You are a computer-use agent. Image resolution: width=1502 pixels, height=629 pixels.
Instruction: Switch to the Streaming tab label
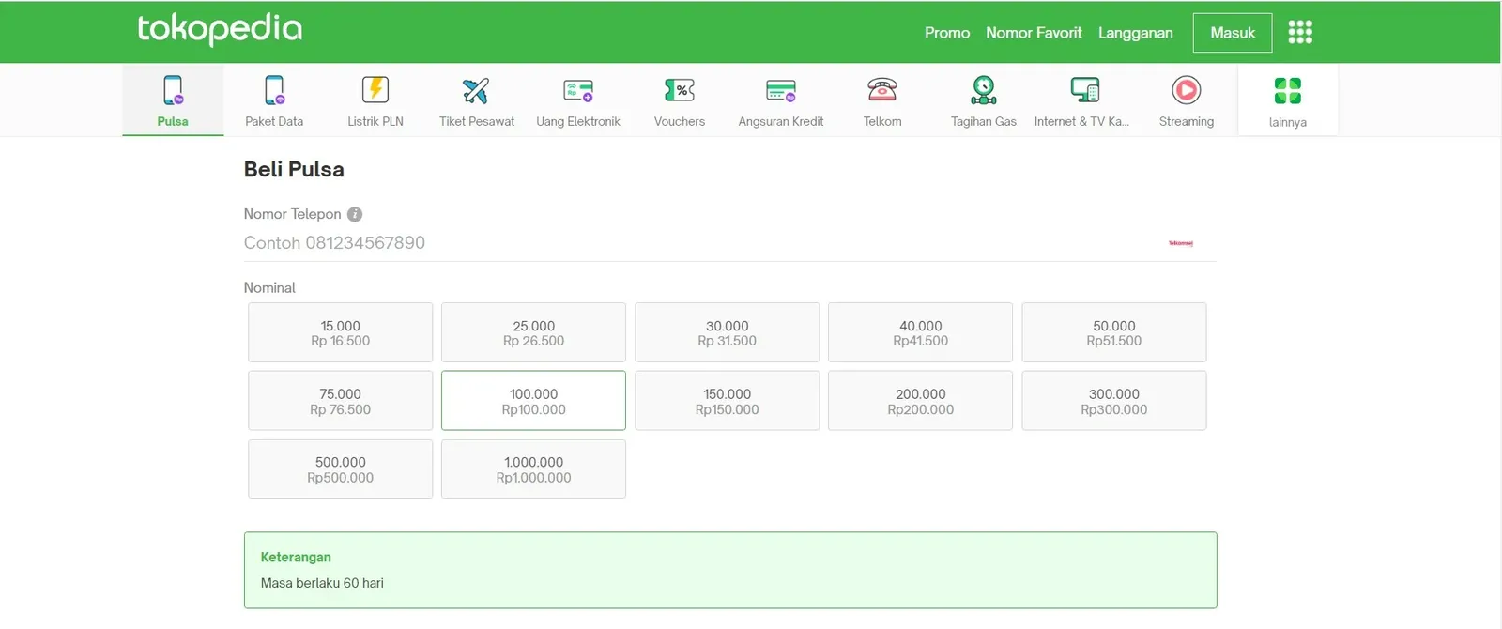click(x=1187, y=121)
